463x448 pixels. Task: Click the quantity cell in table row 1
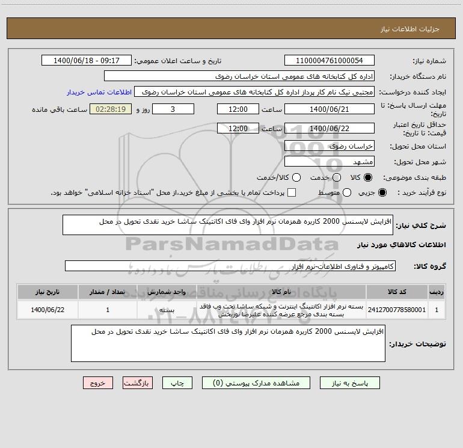pyautogui.click(x=108, y=310)
